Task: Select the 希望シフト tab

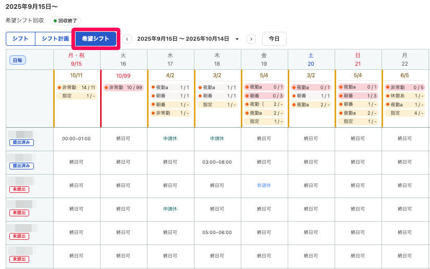Action: pos(96,39)
